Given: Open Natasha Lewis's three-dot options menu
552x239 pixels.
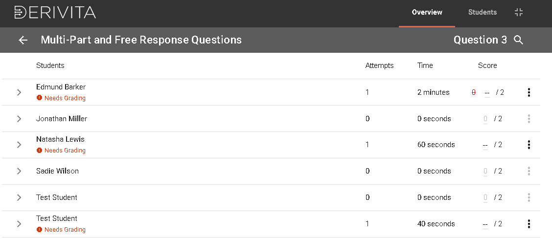Looking at the screenshot, I should click(x=529, y=145).
